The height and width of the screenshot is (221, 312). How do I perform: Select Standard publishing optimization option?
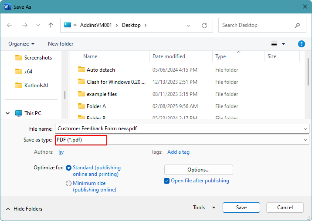(69, 168)
